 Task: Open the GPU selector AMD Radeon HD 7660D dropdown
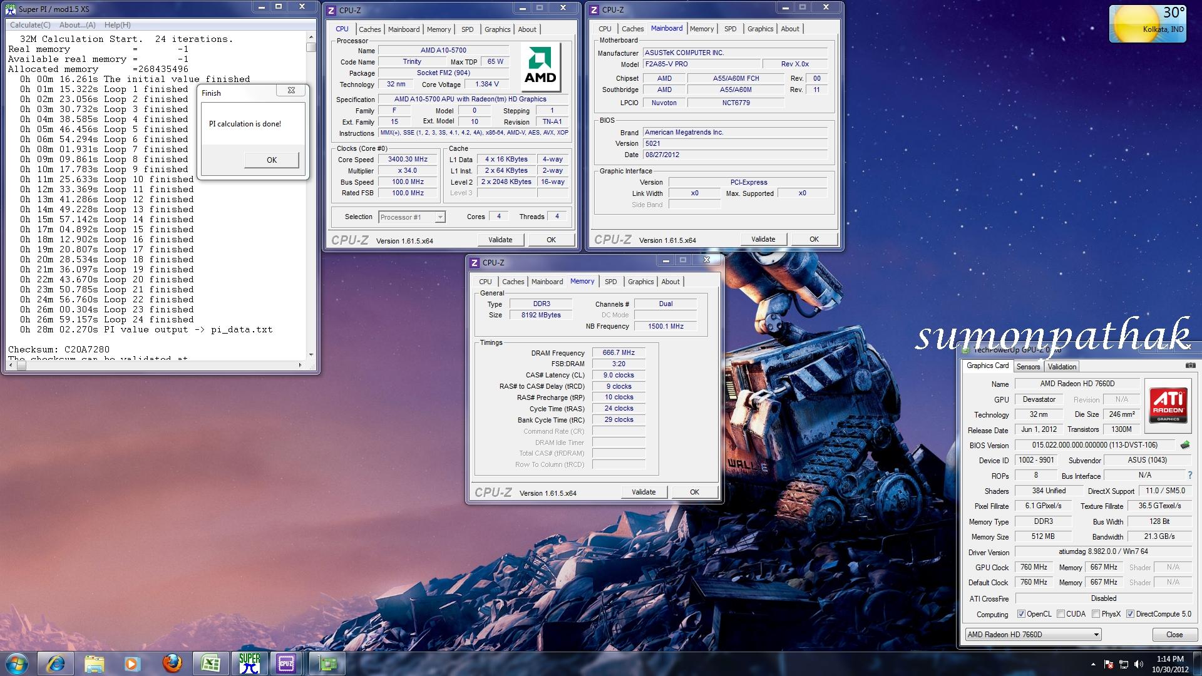tap(1033, 634)
